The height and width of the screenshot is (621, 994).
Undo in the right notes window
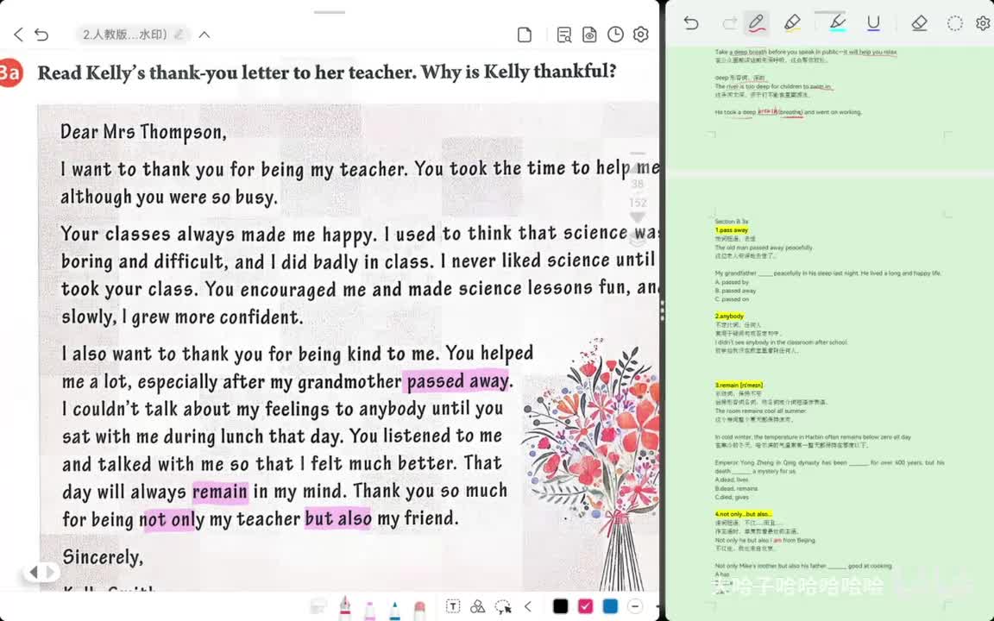pos(691,23)
